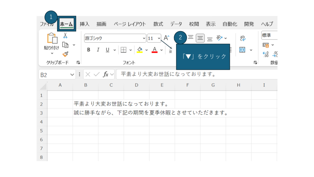Open the ファイル menu
The height and width of the screenshot is (177, 314).
[47, 24]
